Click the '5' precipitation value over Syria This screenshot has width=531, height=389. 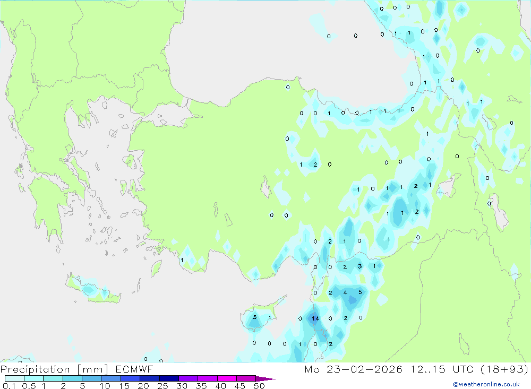[360, 292]
